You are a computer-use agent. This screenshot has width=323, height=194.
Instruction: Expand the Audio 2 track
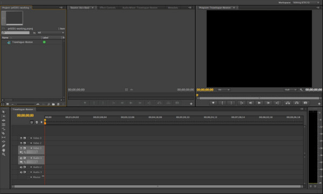(x=31, y=167)
